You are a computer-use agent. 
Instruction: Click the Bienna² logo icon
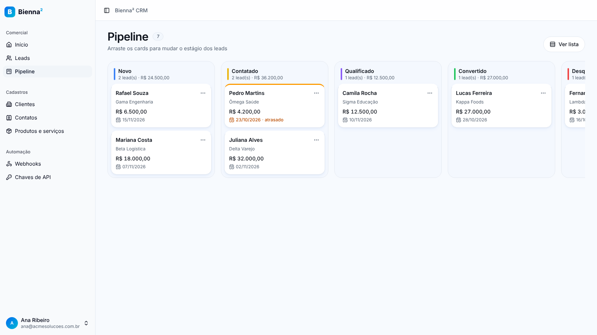10,12
